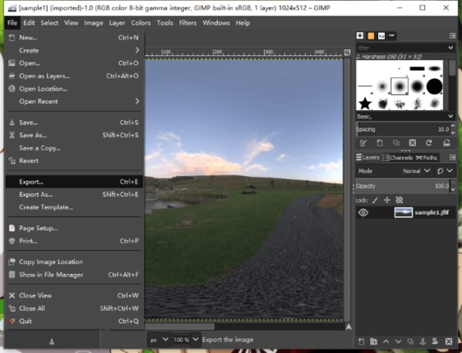Refresh the brushes list
This screenshot has width=462, height=353.
pyautogui.click(x=429, y=143)
